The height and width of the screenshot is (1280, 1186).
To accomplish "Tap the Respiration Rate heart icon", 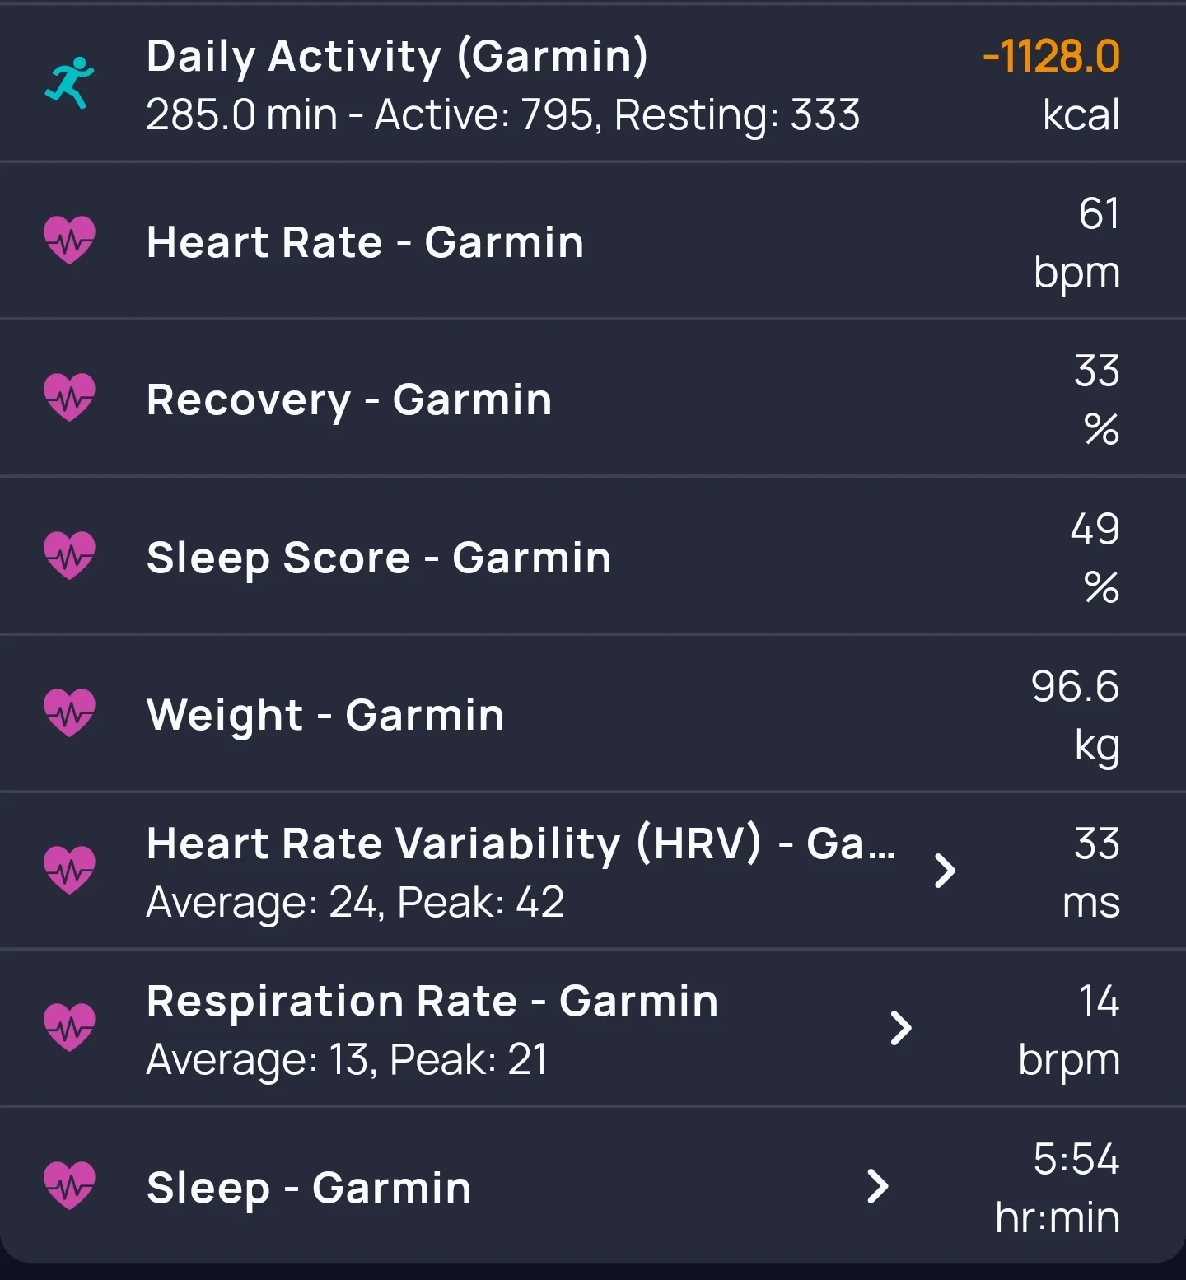I will (70, 1028).
